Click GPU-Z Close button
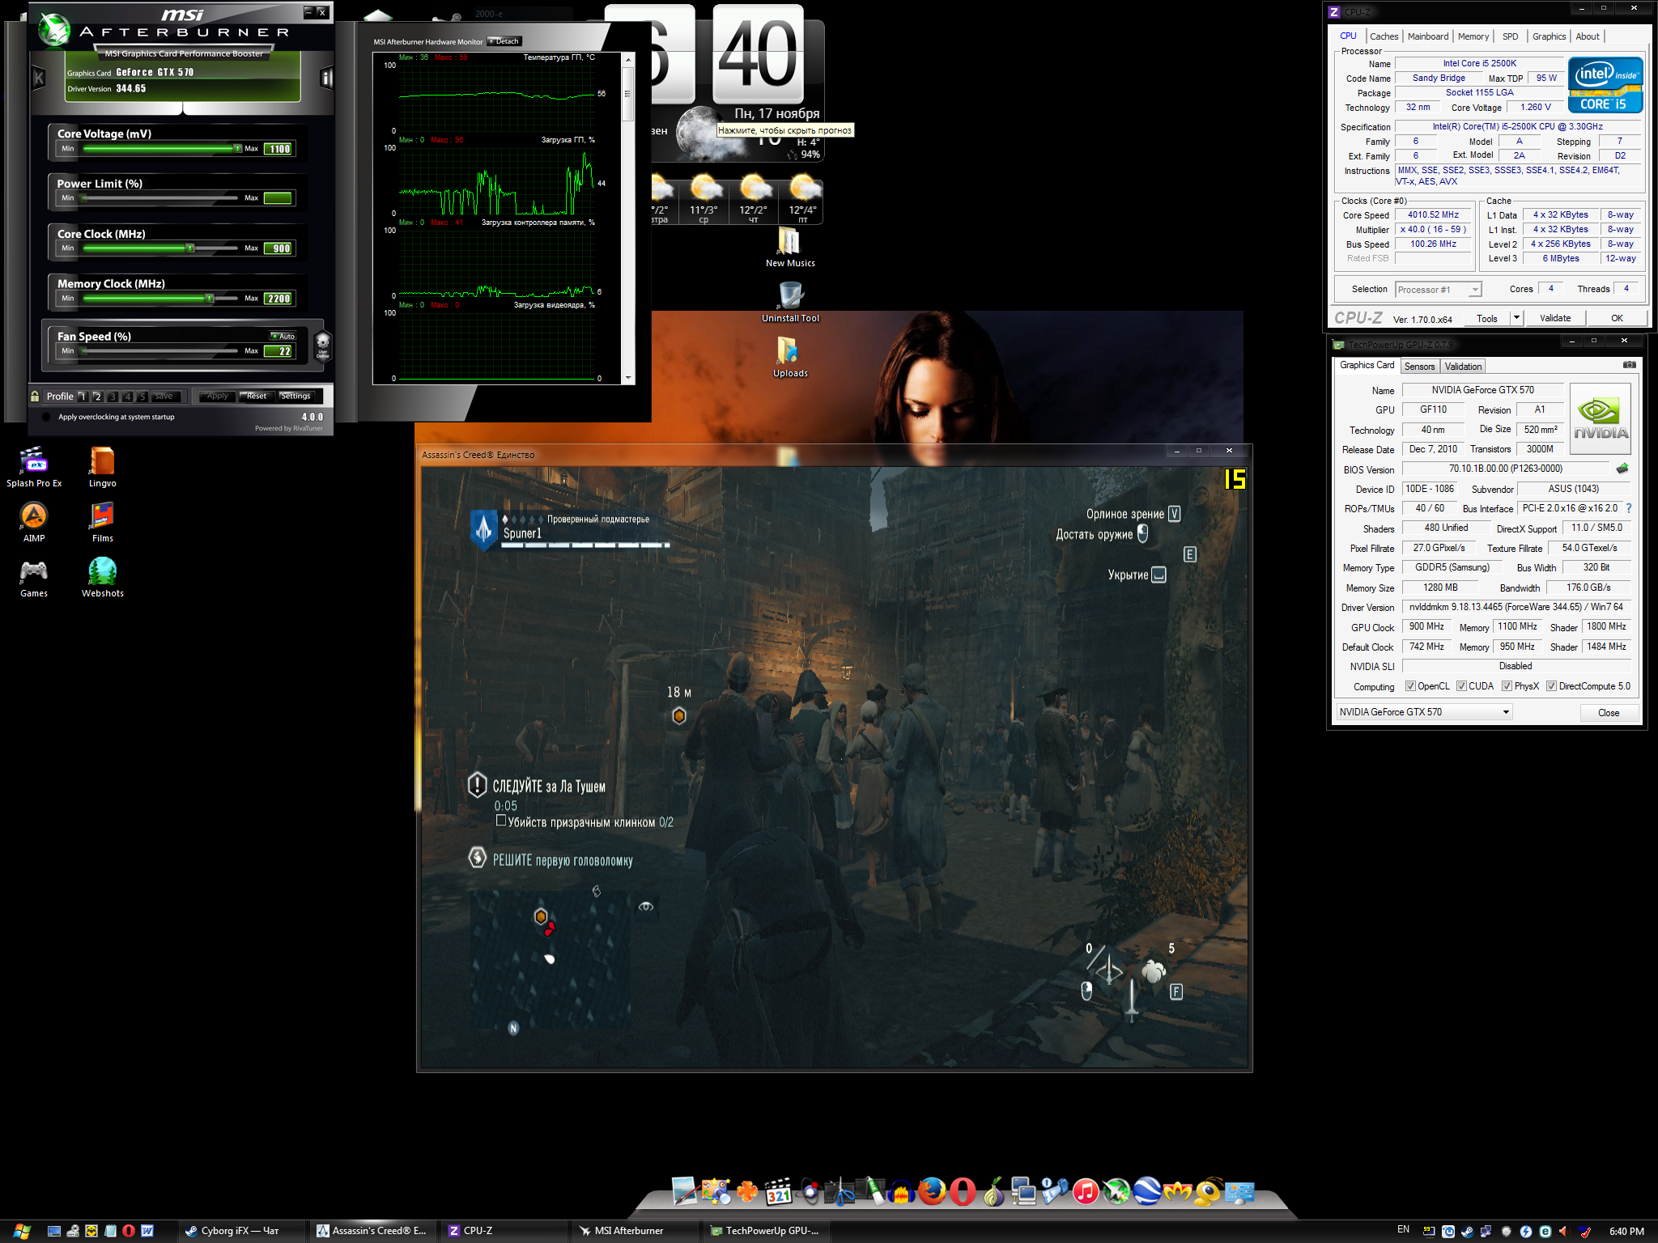This screenshot has width=1658, height=1243. (x=1608, y=713)
